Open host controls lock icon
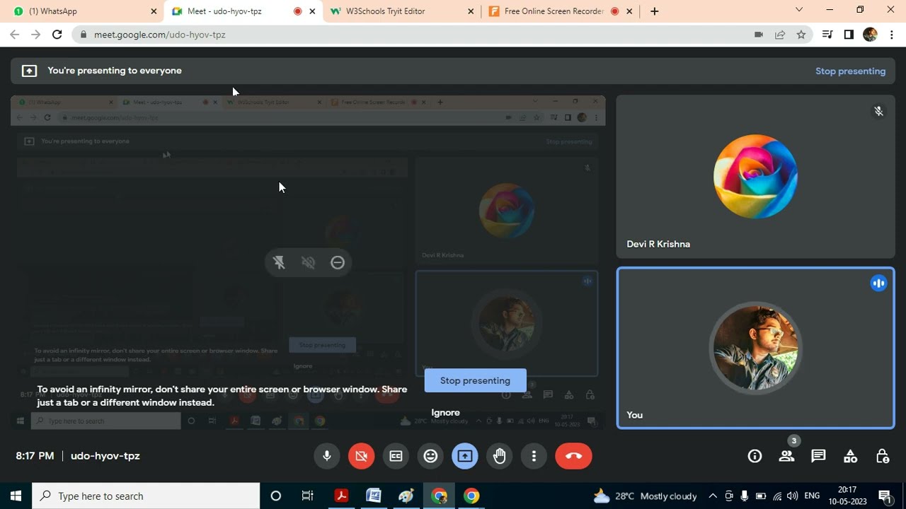Screen dimensions: 906x509 click(882, 456)
